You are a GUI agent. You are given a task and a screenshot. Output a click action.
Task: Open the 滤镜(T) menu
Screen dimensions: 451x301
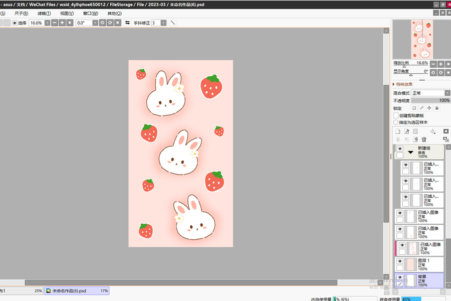[44, 13]
